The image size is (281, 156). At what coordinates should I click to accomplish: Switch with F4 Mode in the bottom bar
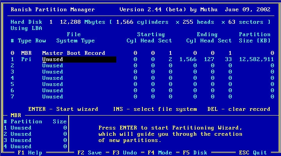[x=160, y=153]
